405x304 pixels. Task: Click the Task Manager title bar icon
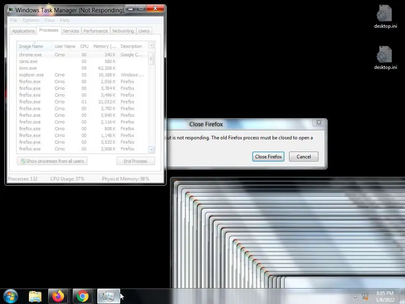10,10
